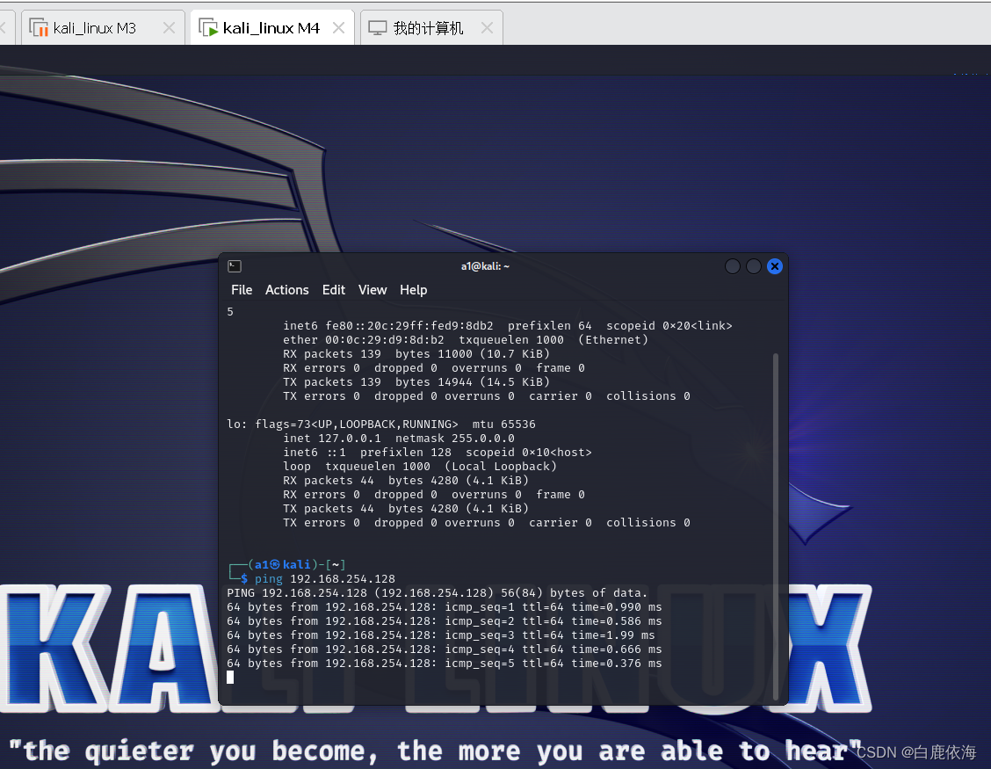Screen dimensions: 991x769
Task: Click the inet 127.0.0.1 netmask line
Action: [x=399, y=439]
